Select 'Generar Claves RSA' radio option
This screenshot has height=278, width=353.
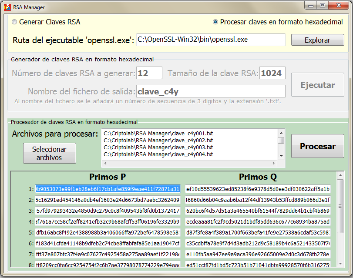click(x=14, y=22)
